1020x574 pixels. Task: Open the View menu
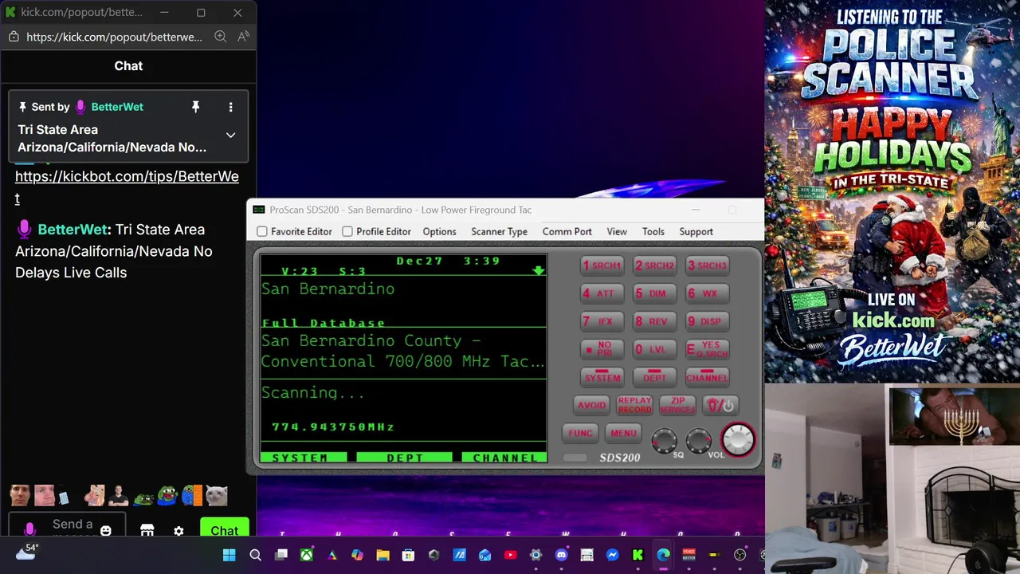[617, 231]
